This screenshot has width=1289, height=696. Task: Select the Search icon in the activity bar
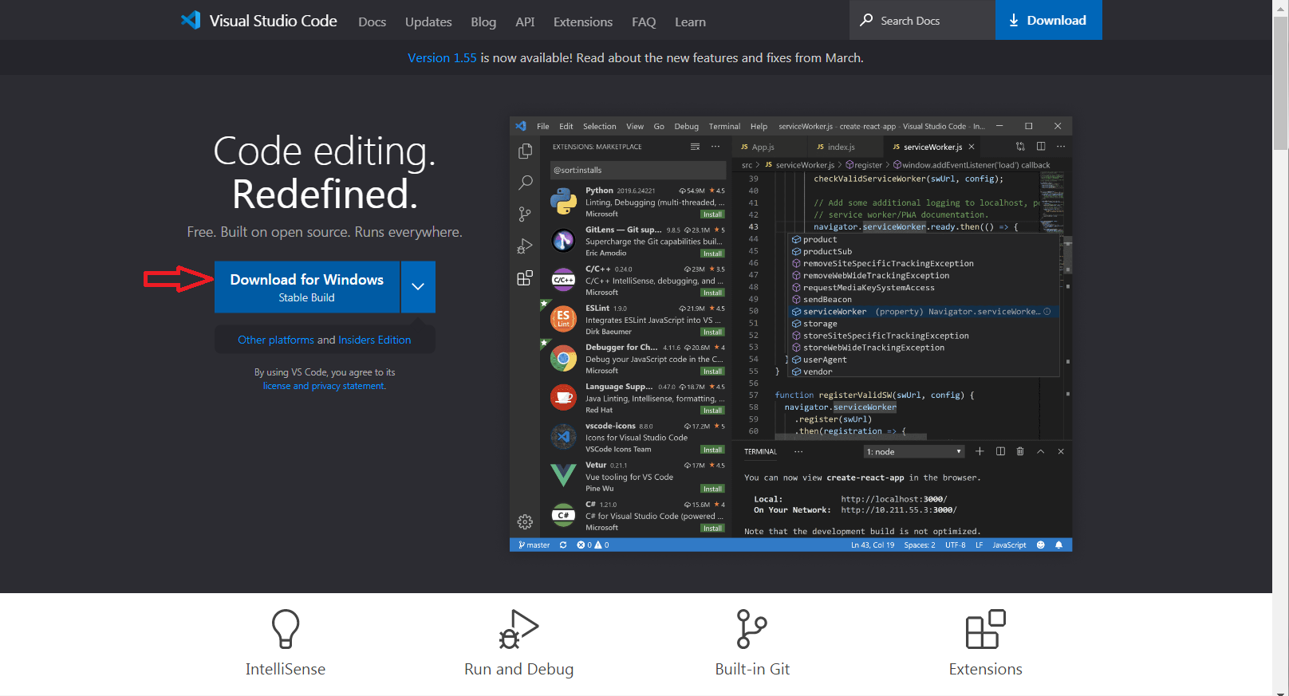point(525,183)
